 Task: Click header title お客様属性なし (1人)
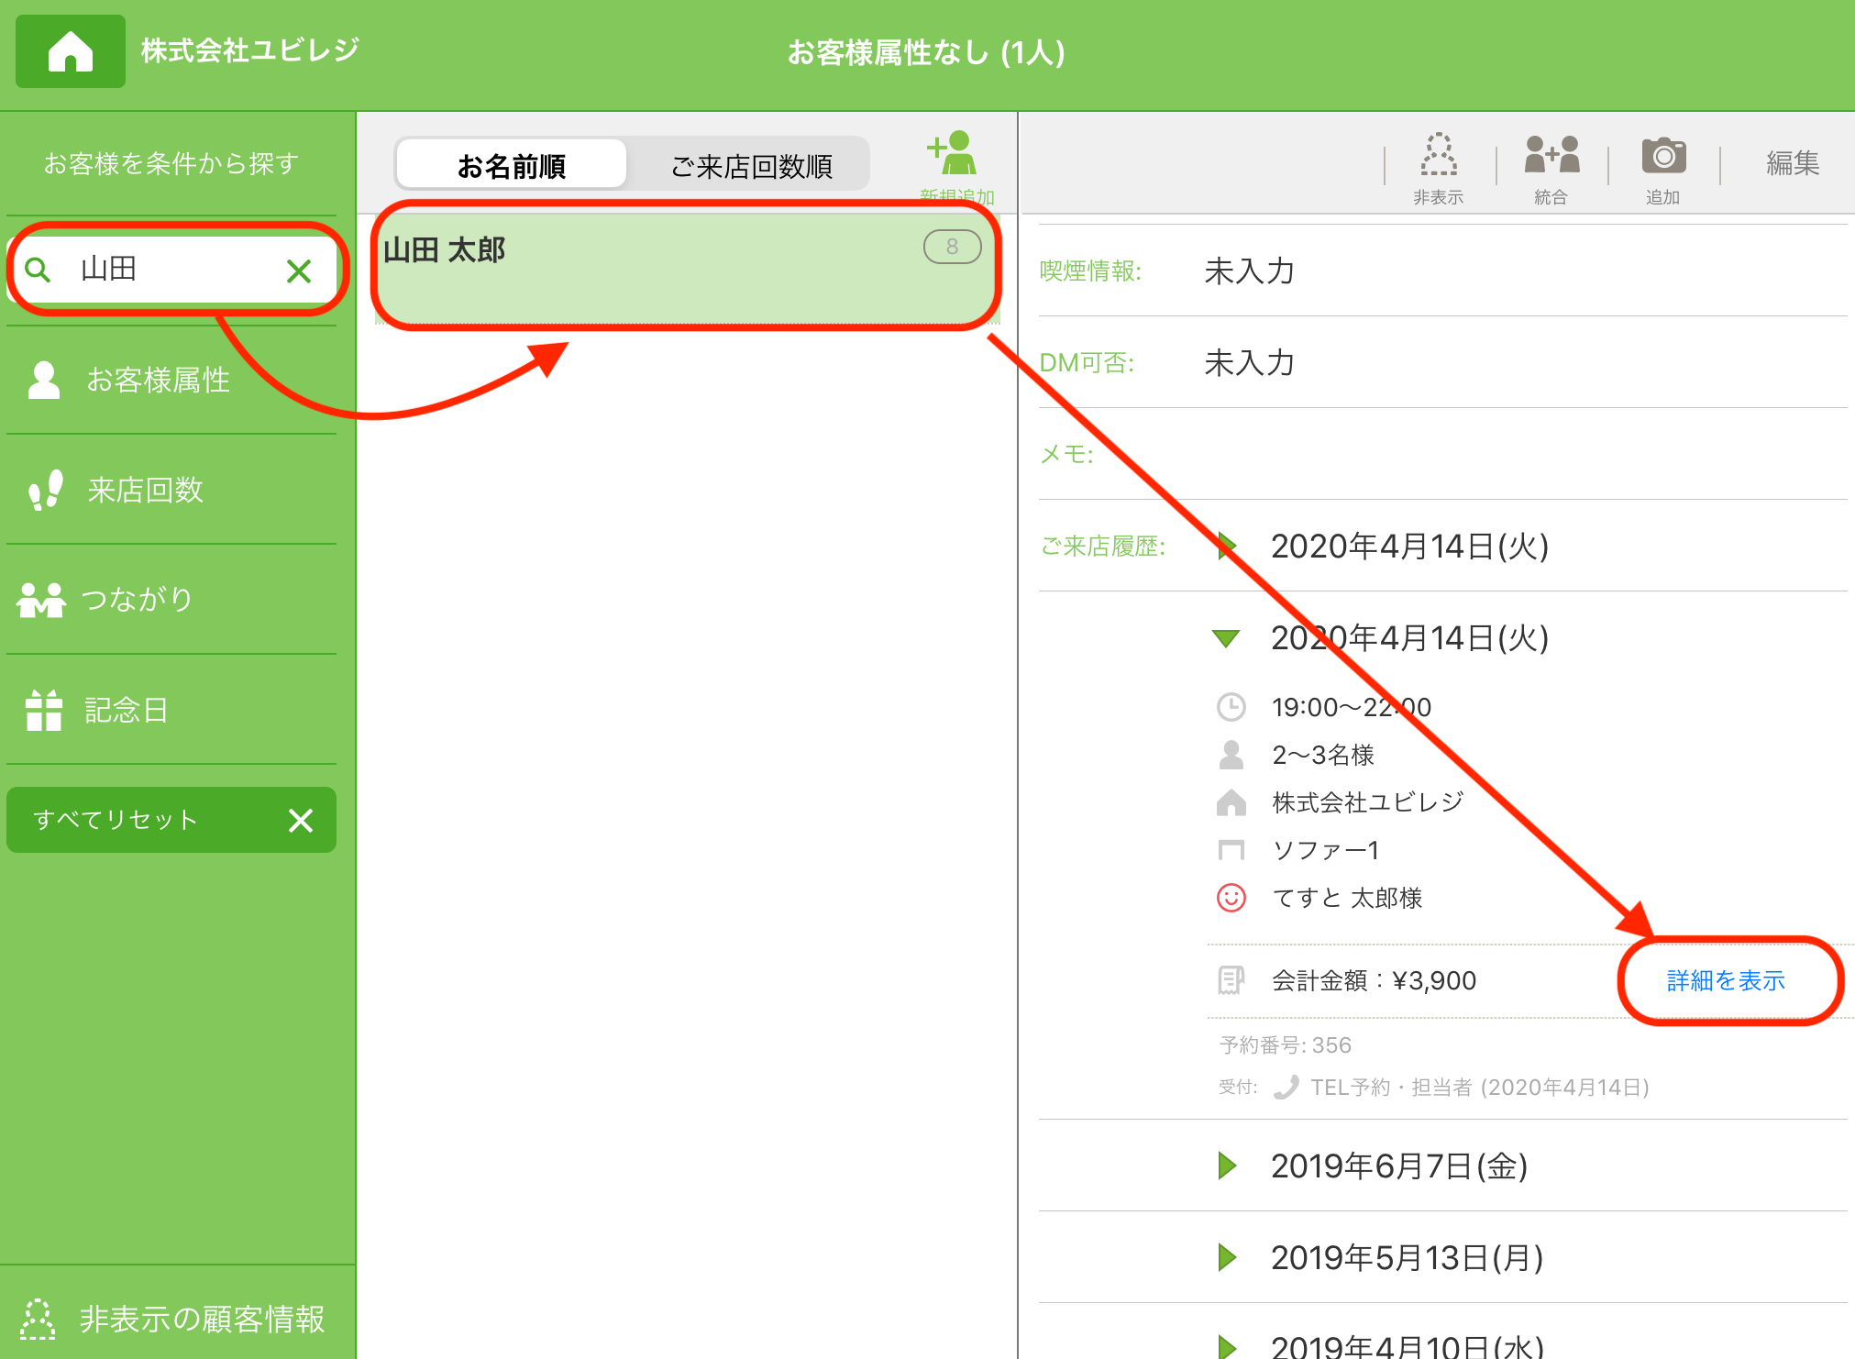pyautogui.click(x=926, y=52)
